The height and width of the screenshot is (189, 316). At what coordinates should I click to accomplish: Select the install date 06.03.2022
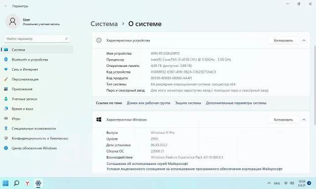(159, 145)
